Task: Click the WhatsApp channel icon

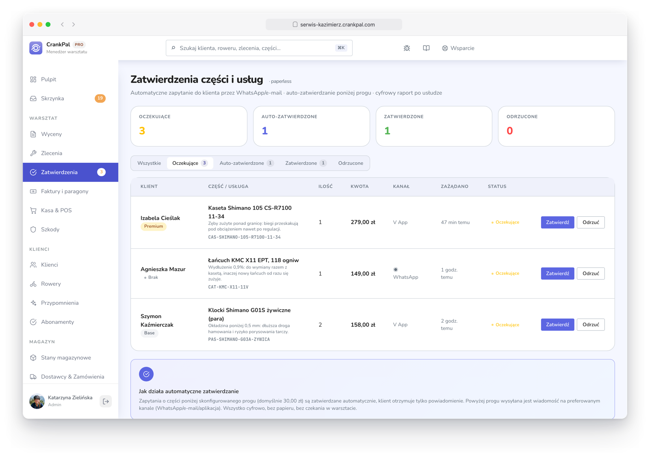Action: (x=396, y=269)
